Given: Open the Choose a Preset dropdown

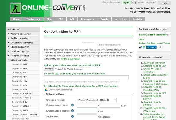Looking at the screenshot, I should click(x=97, y=100).
